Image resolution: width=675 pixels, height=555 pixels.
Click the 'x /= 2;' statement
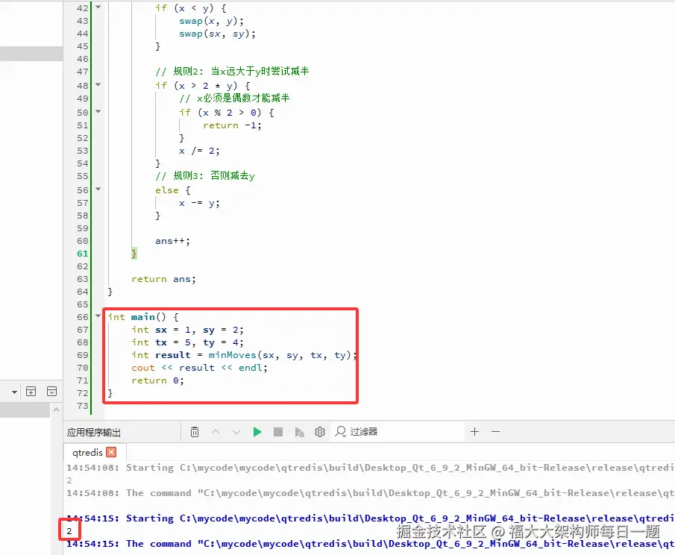coord(199,151)
